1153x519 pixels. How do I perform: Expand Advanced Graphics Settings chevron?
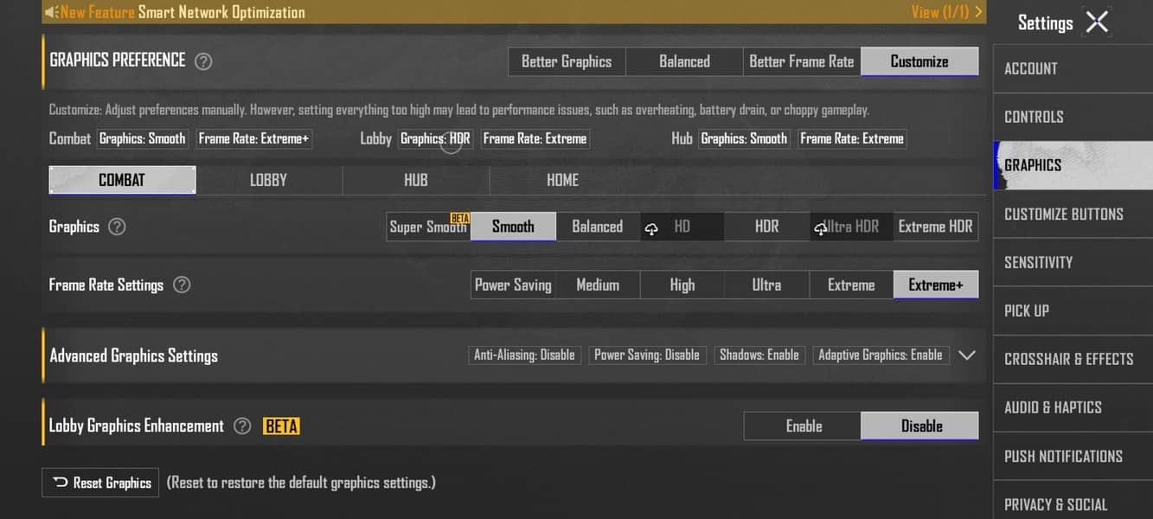click(967, 355)
